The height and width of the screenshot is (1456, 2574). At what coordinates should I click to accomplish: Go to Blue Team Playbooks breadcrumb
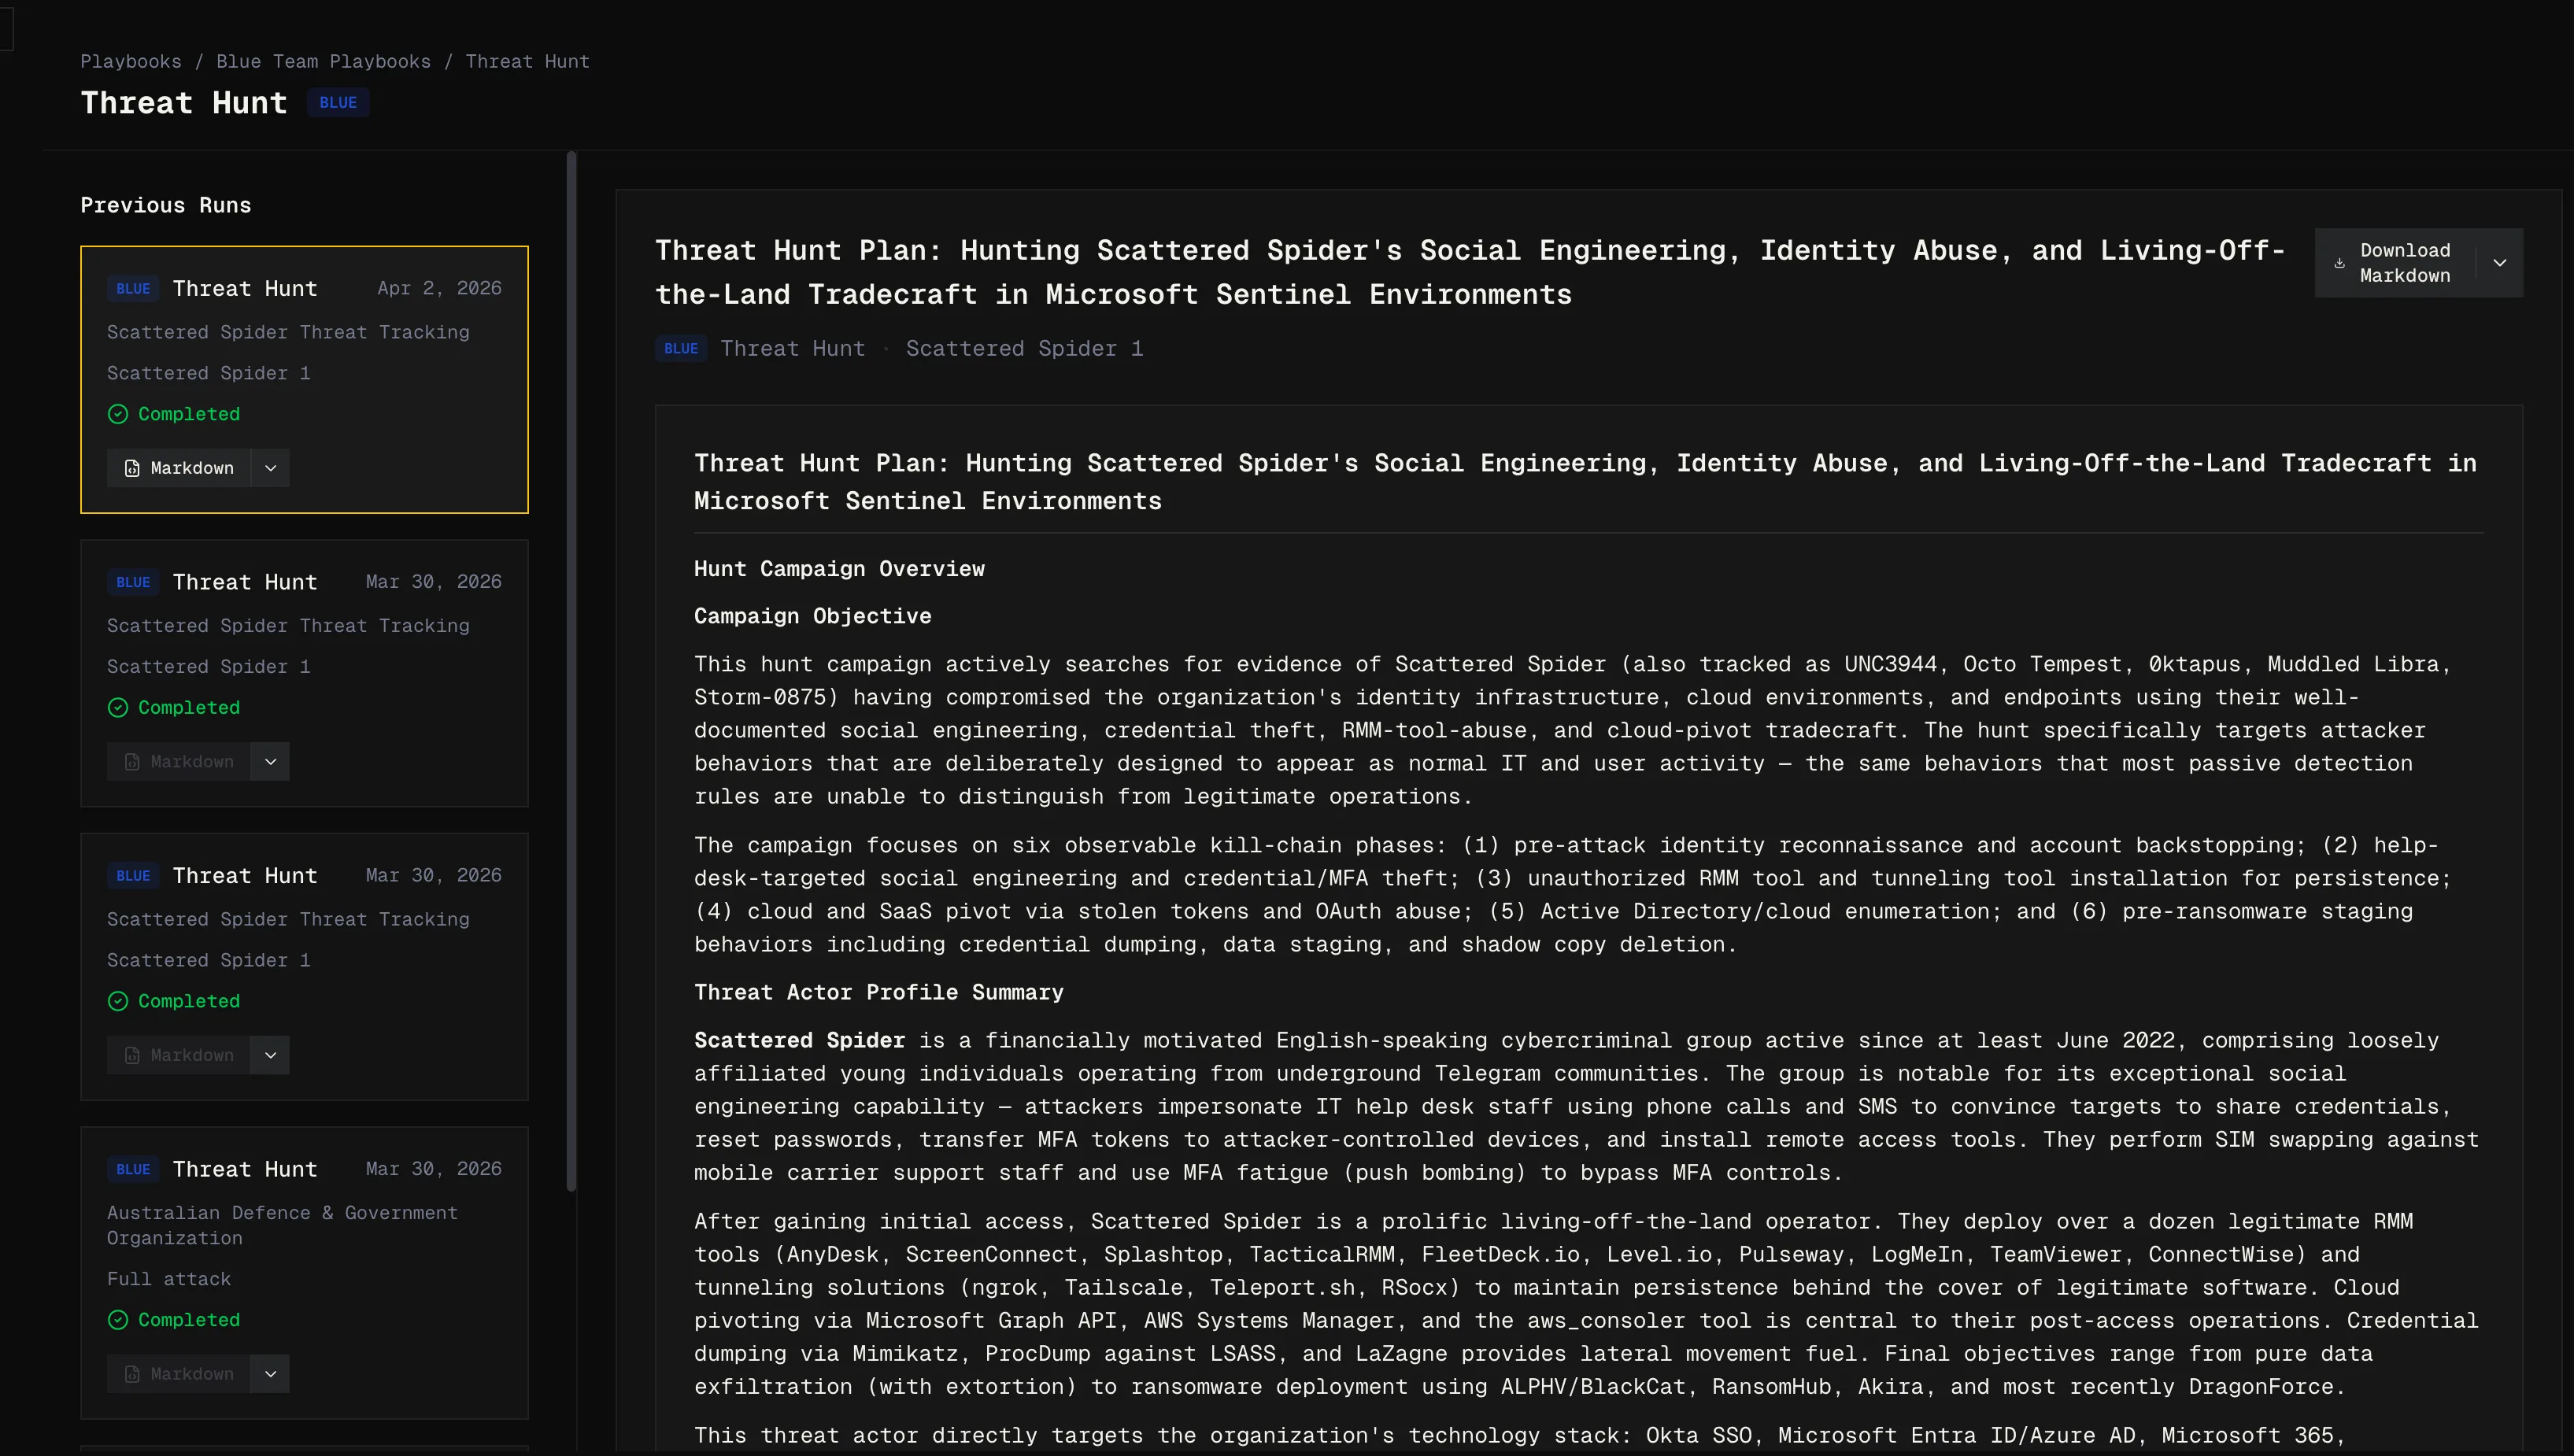(323, 61)
